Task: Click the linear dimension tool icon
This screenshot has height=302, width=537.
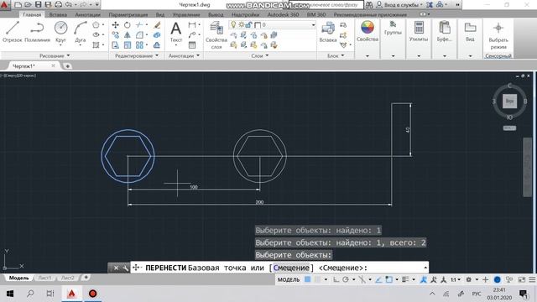Action: [192, 25]
